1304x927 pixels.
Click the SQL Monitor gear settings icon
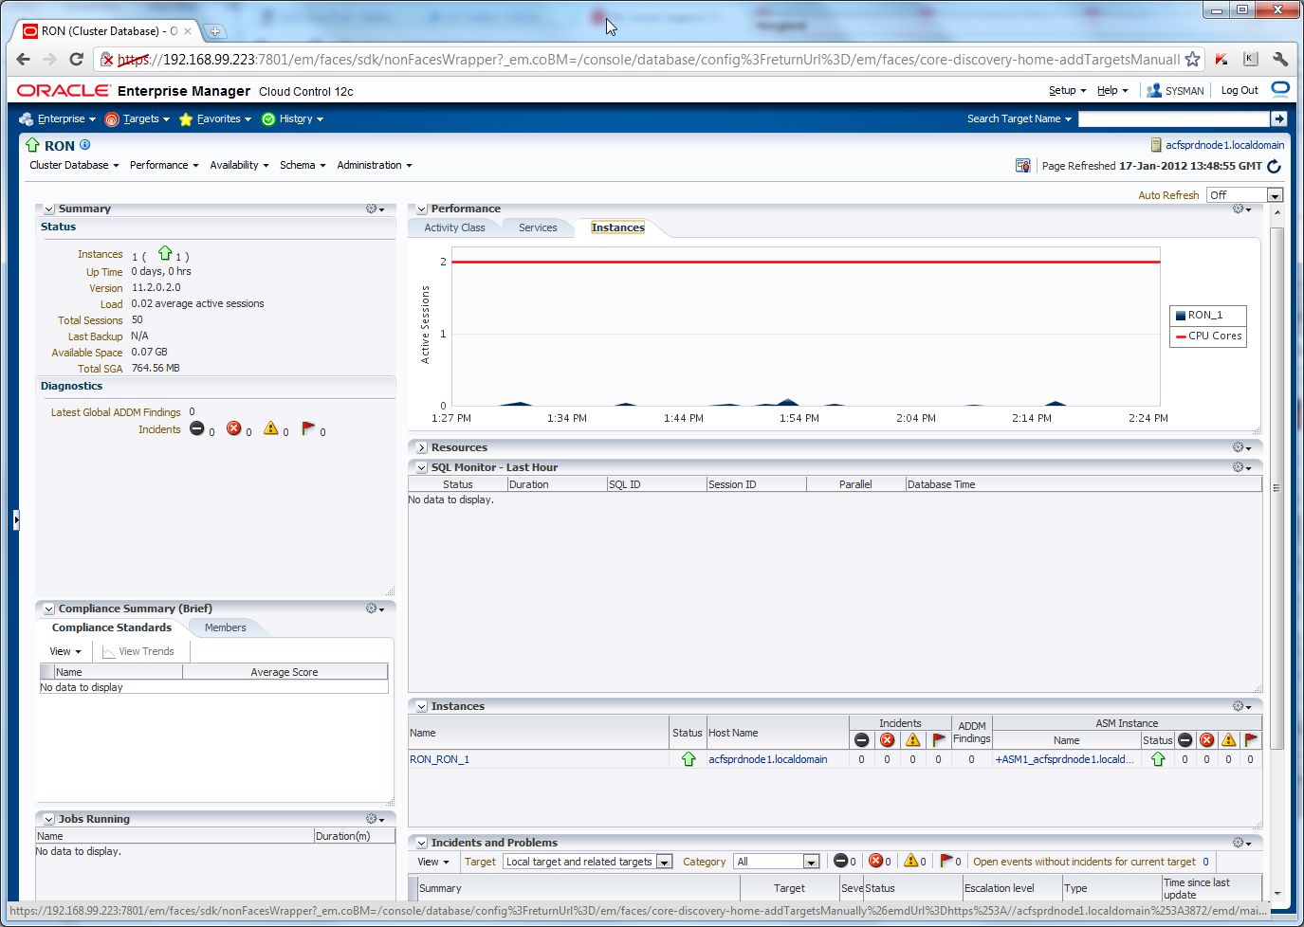tap(1240, 467)
